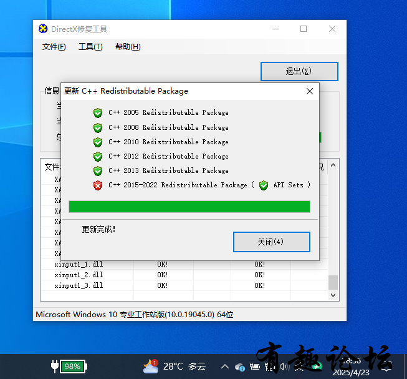This screenshot has width=407, height=379.
Task: Close the C++ Redistributable Package update dialog
Action: 310,91
